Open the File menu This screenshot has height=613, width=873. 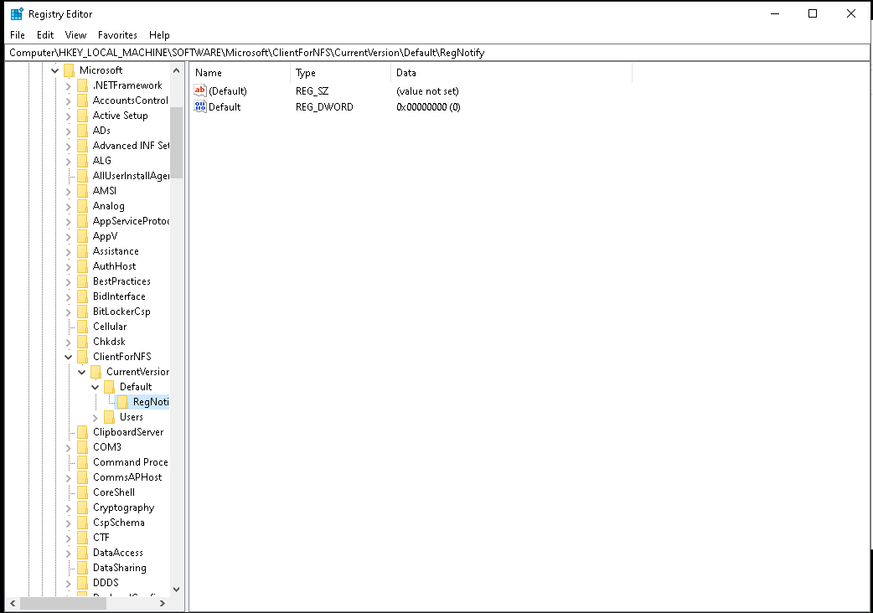pos(18,35)
